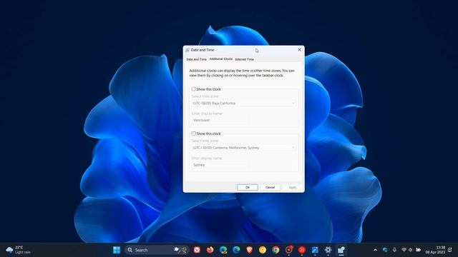Open the yellow circular taskbar app

point(263,250)
